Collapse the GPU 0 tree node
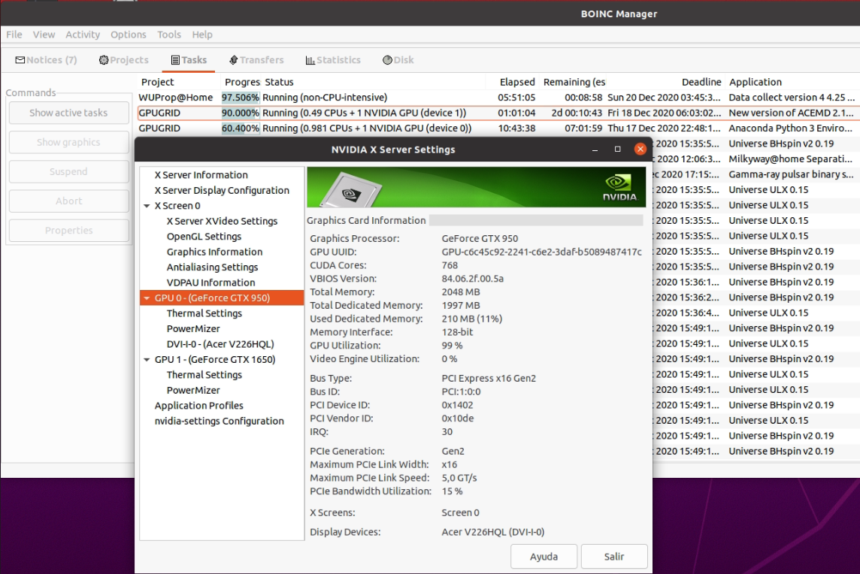This screenshot has height=574, width=860. (x=147, y=298)
